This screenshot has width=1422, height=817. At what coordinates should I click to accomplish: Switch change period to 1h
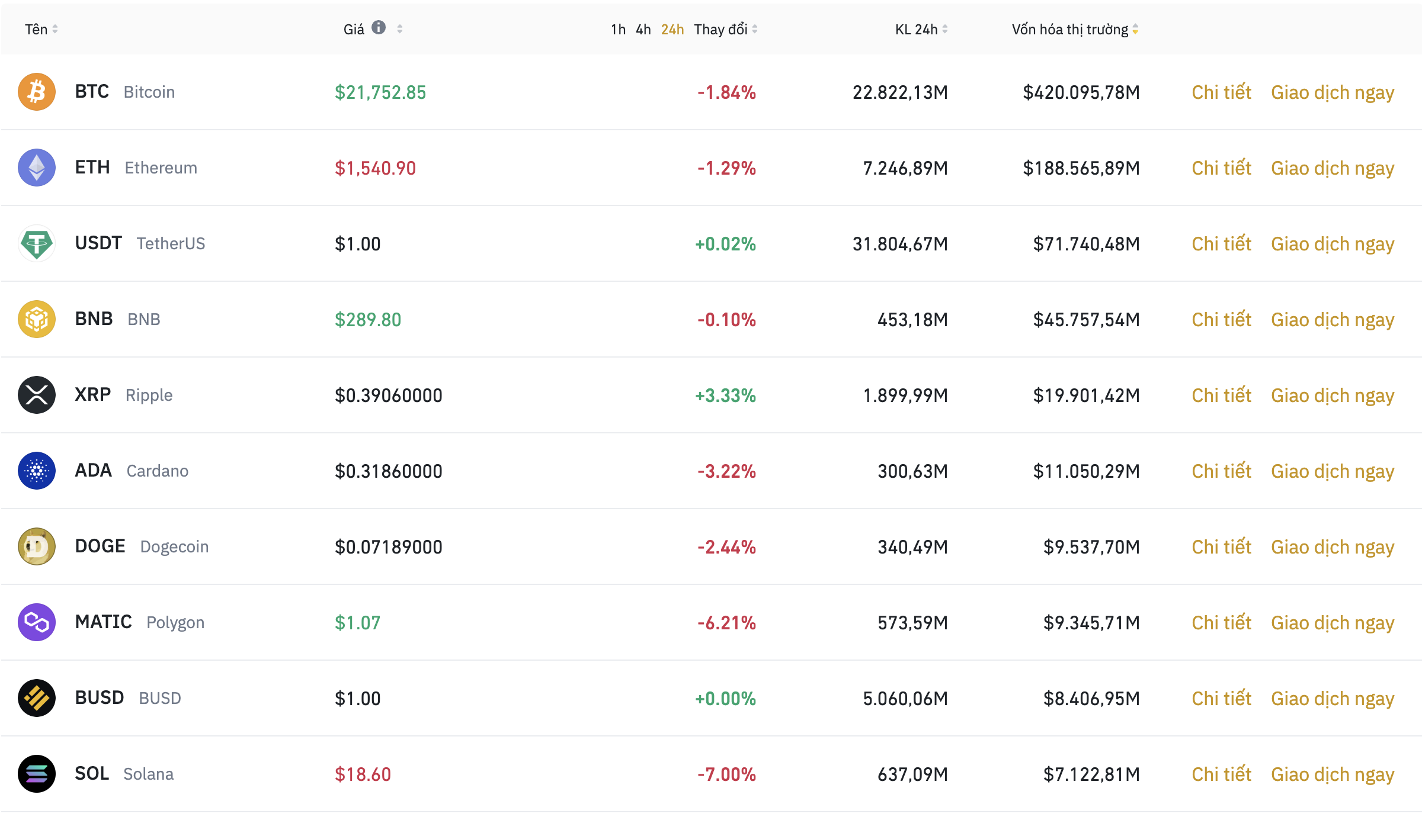click(x=618, y=30)
